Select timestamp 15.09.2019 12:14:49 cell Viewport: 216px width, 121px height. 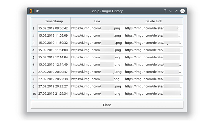point(54,65)
